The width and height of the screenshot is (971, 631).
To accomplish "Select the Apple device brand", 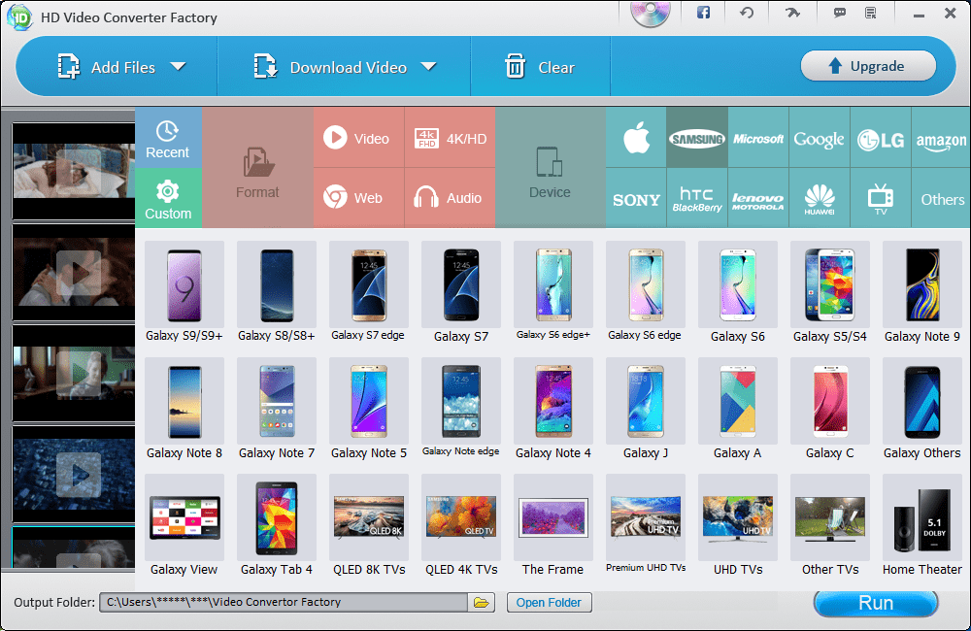I will tap(635, 137).
